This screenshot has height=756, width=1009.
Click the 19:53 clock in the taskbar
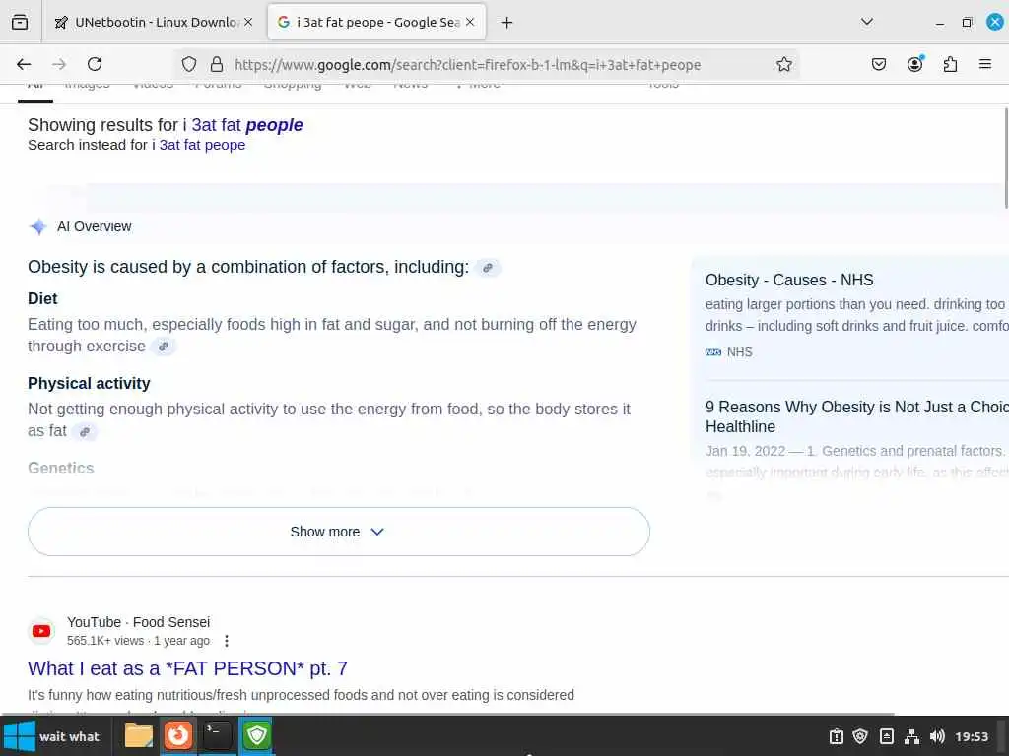click(x=971, y=736)
